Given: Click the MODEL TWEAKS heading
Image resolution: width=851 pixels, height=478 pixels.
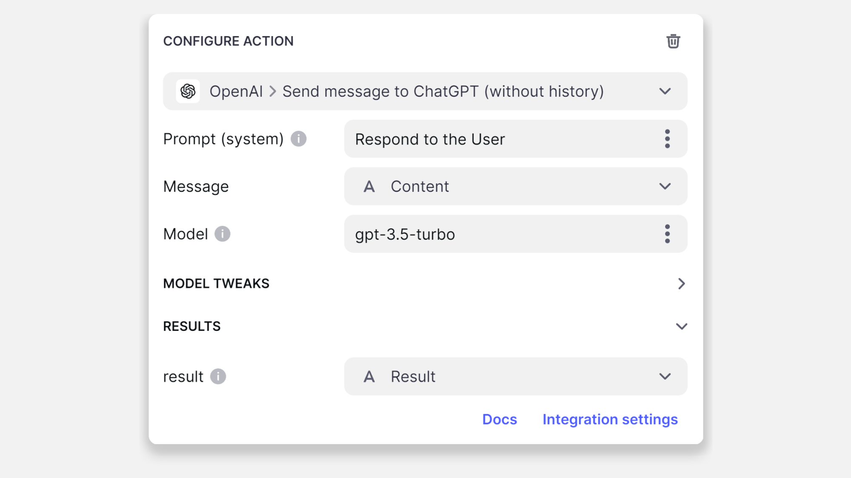Looking at the screenshot, I should point(216,284).
